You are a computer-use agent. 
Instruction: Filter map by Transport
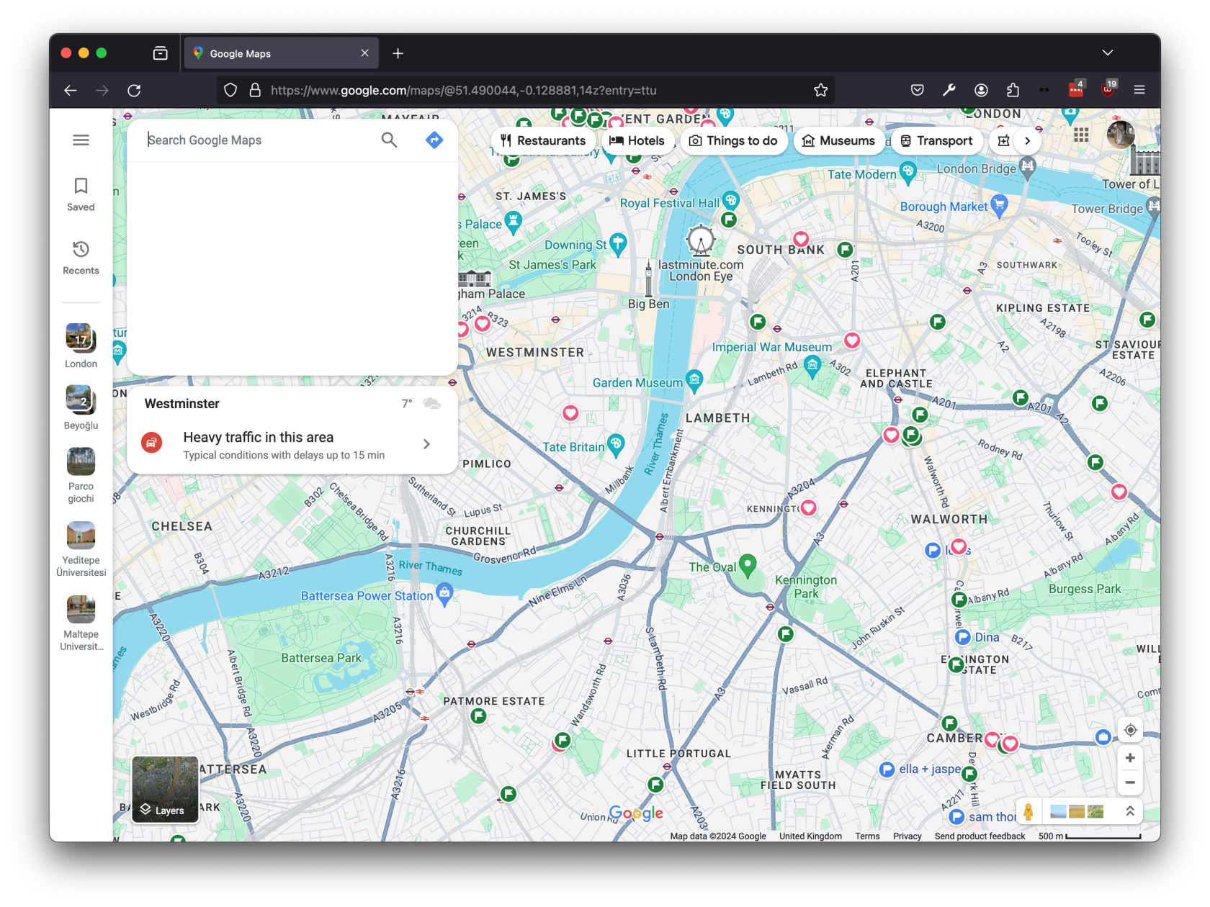pyautogui.click(x=936, y=141)
